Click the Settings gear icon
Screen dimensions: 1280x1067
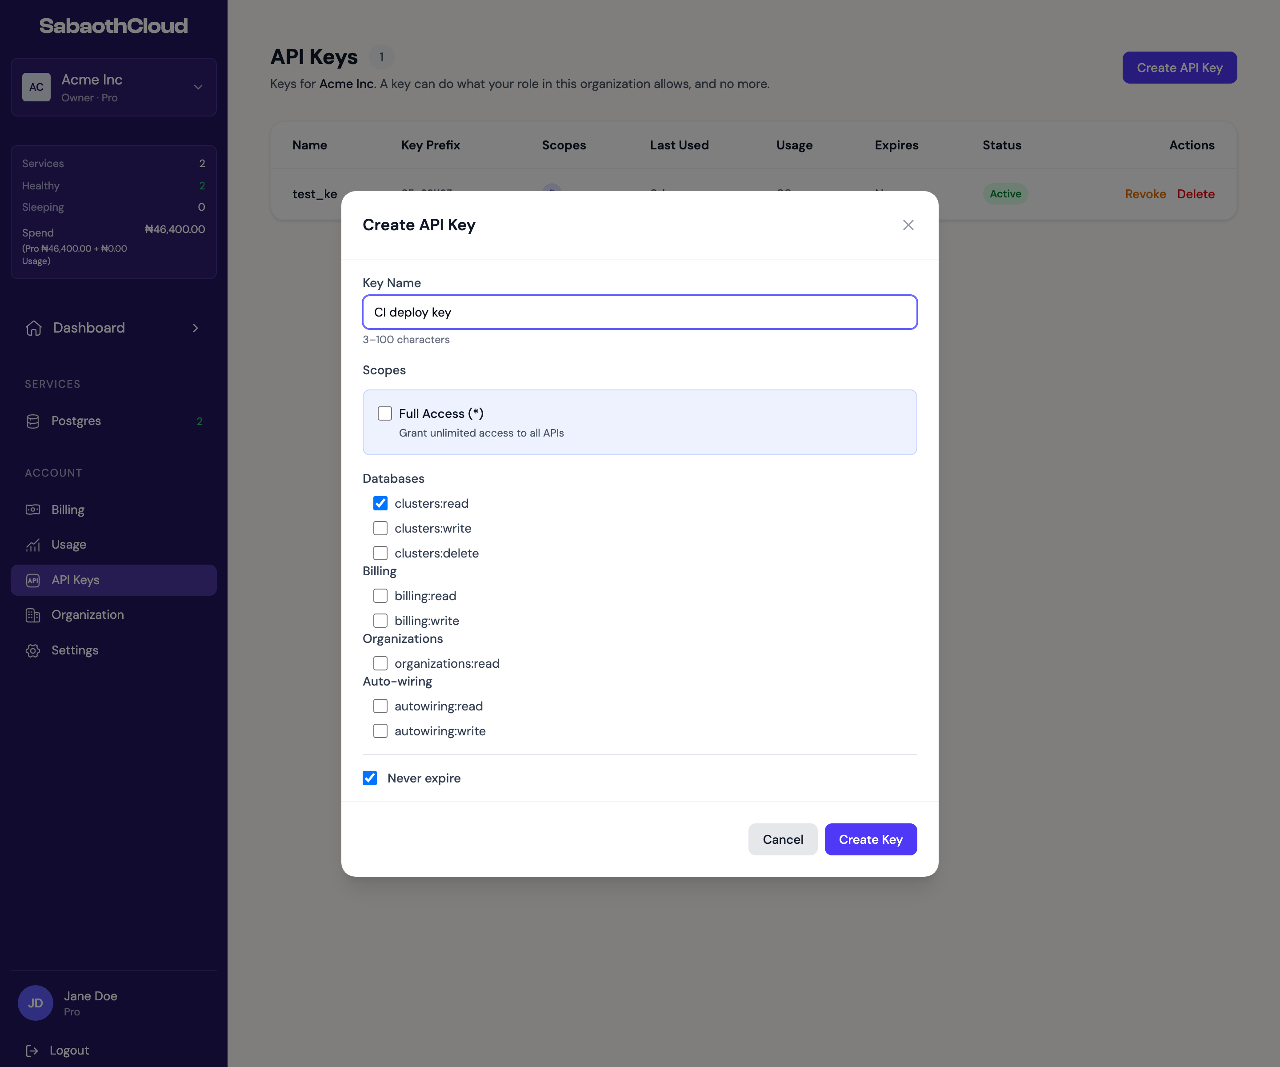click(x=33, y=650)
